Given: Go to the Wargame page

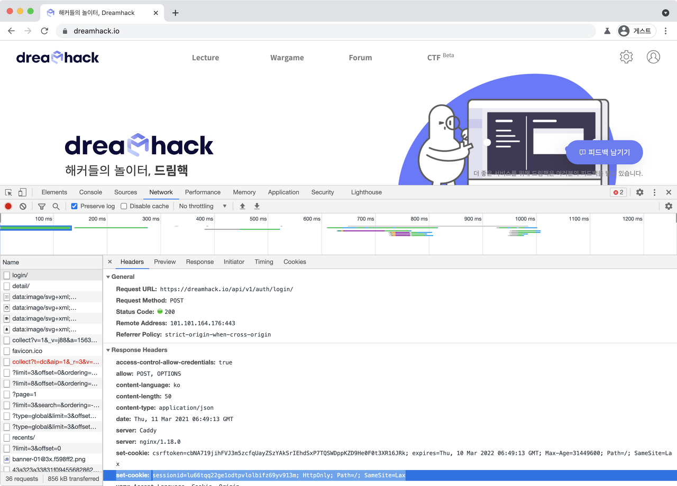Looking at the screenshot, I should (x=287, y=58).
